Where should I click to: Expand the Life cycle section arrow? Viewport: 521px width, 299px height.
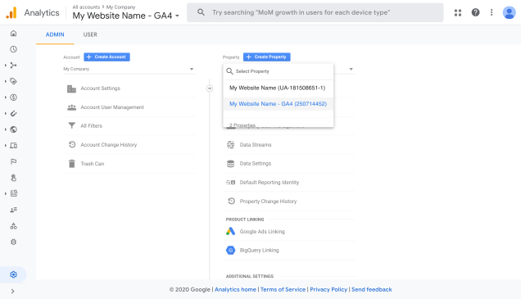(x=5, y=65)
